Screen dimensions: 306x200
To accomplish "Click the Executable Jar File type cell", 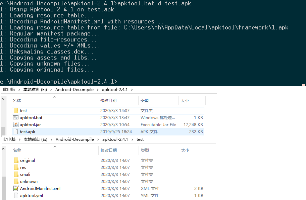I will 158,124.
